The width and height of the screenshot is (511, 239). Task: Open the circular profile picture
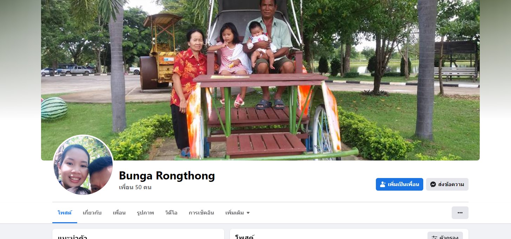(83, 165)
